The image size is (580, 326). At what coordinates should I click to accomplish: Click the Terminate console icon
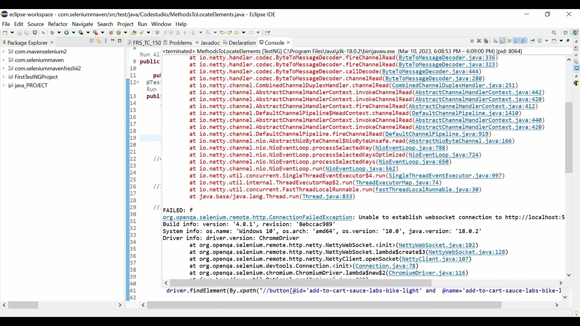tap(472, 41)
